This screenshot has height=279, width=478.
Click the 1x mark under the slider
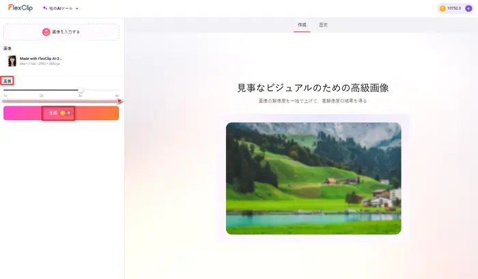5,96
